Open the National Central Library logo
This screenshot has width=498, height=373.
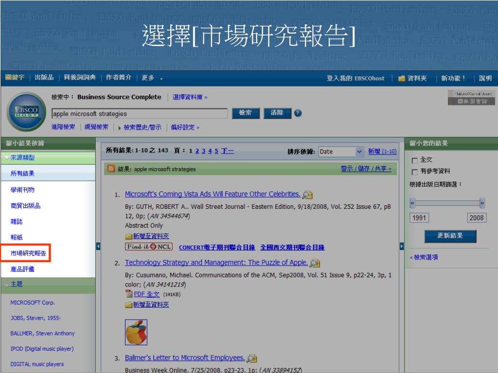pos(472,97)
